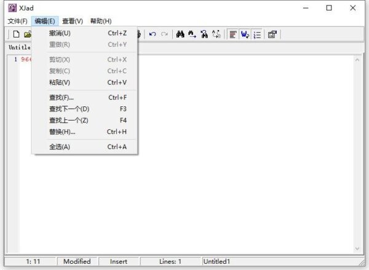The width and height of the screenshot is (369, 270).
Task: Toggle the word wrap W icon
Action: (245, 34)
